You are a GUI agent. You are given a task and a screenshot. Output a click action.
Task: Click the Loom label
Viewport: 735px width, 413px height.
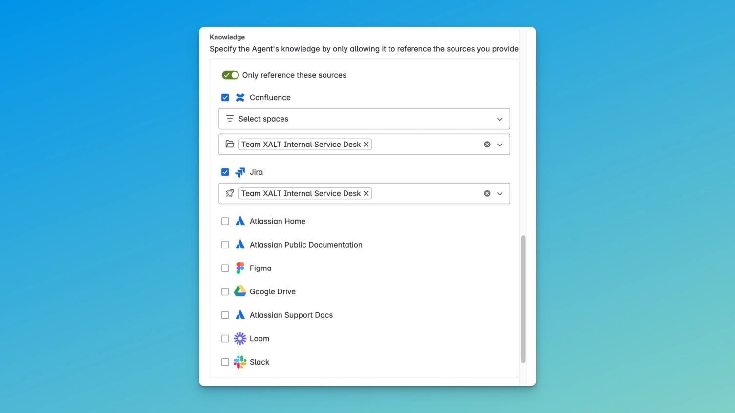[259, 338]
